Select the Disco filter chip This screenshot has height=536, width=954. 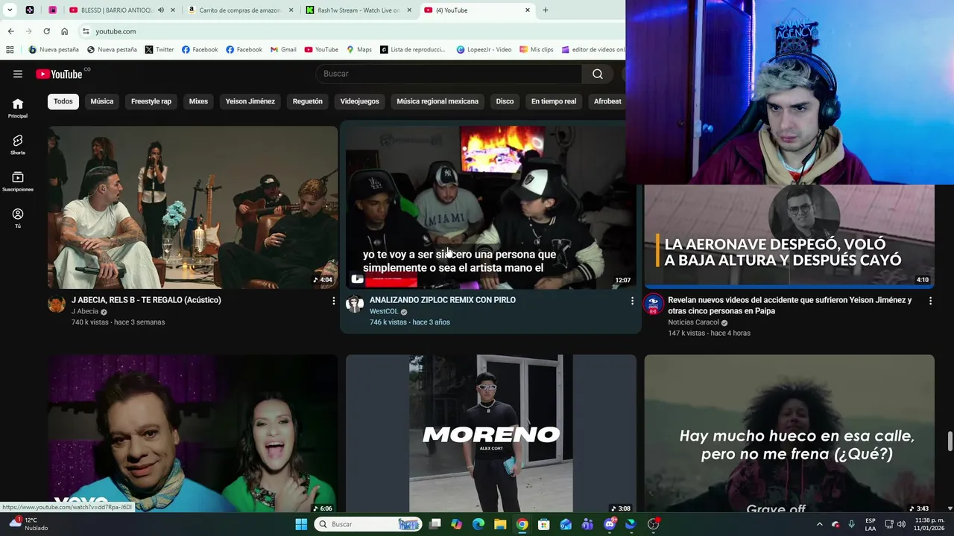[x=505, y=101]
